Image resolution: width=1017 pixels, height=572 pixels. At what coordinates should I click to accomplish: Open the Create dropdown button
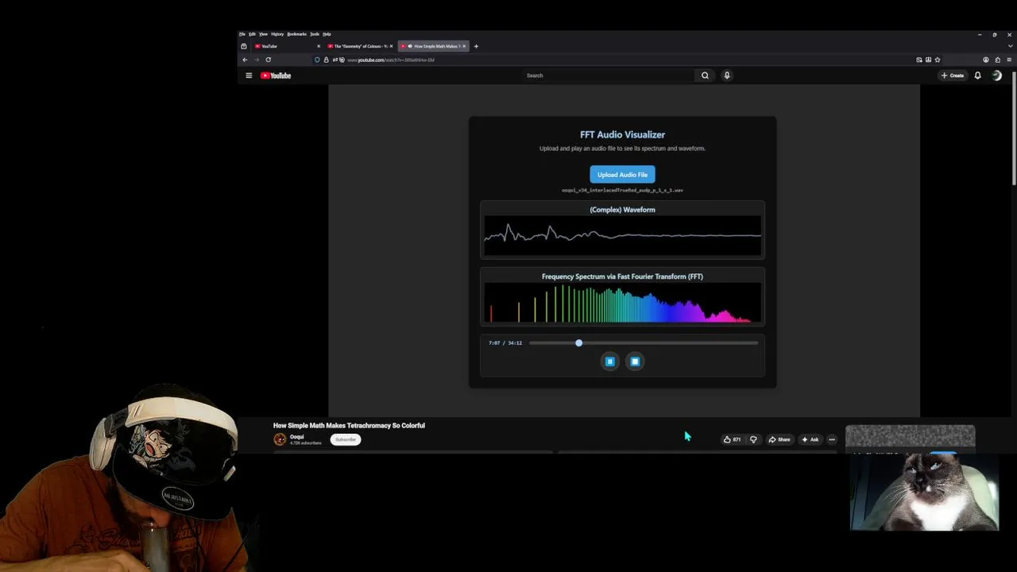point(952,75)
